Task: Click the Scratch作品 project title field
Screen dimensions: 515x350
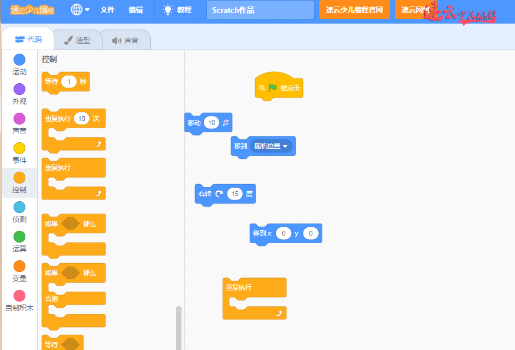Action: pyautogui.click(x=260, y=10)
